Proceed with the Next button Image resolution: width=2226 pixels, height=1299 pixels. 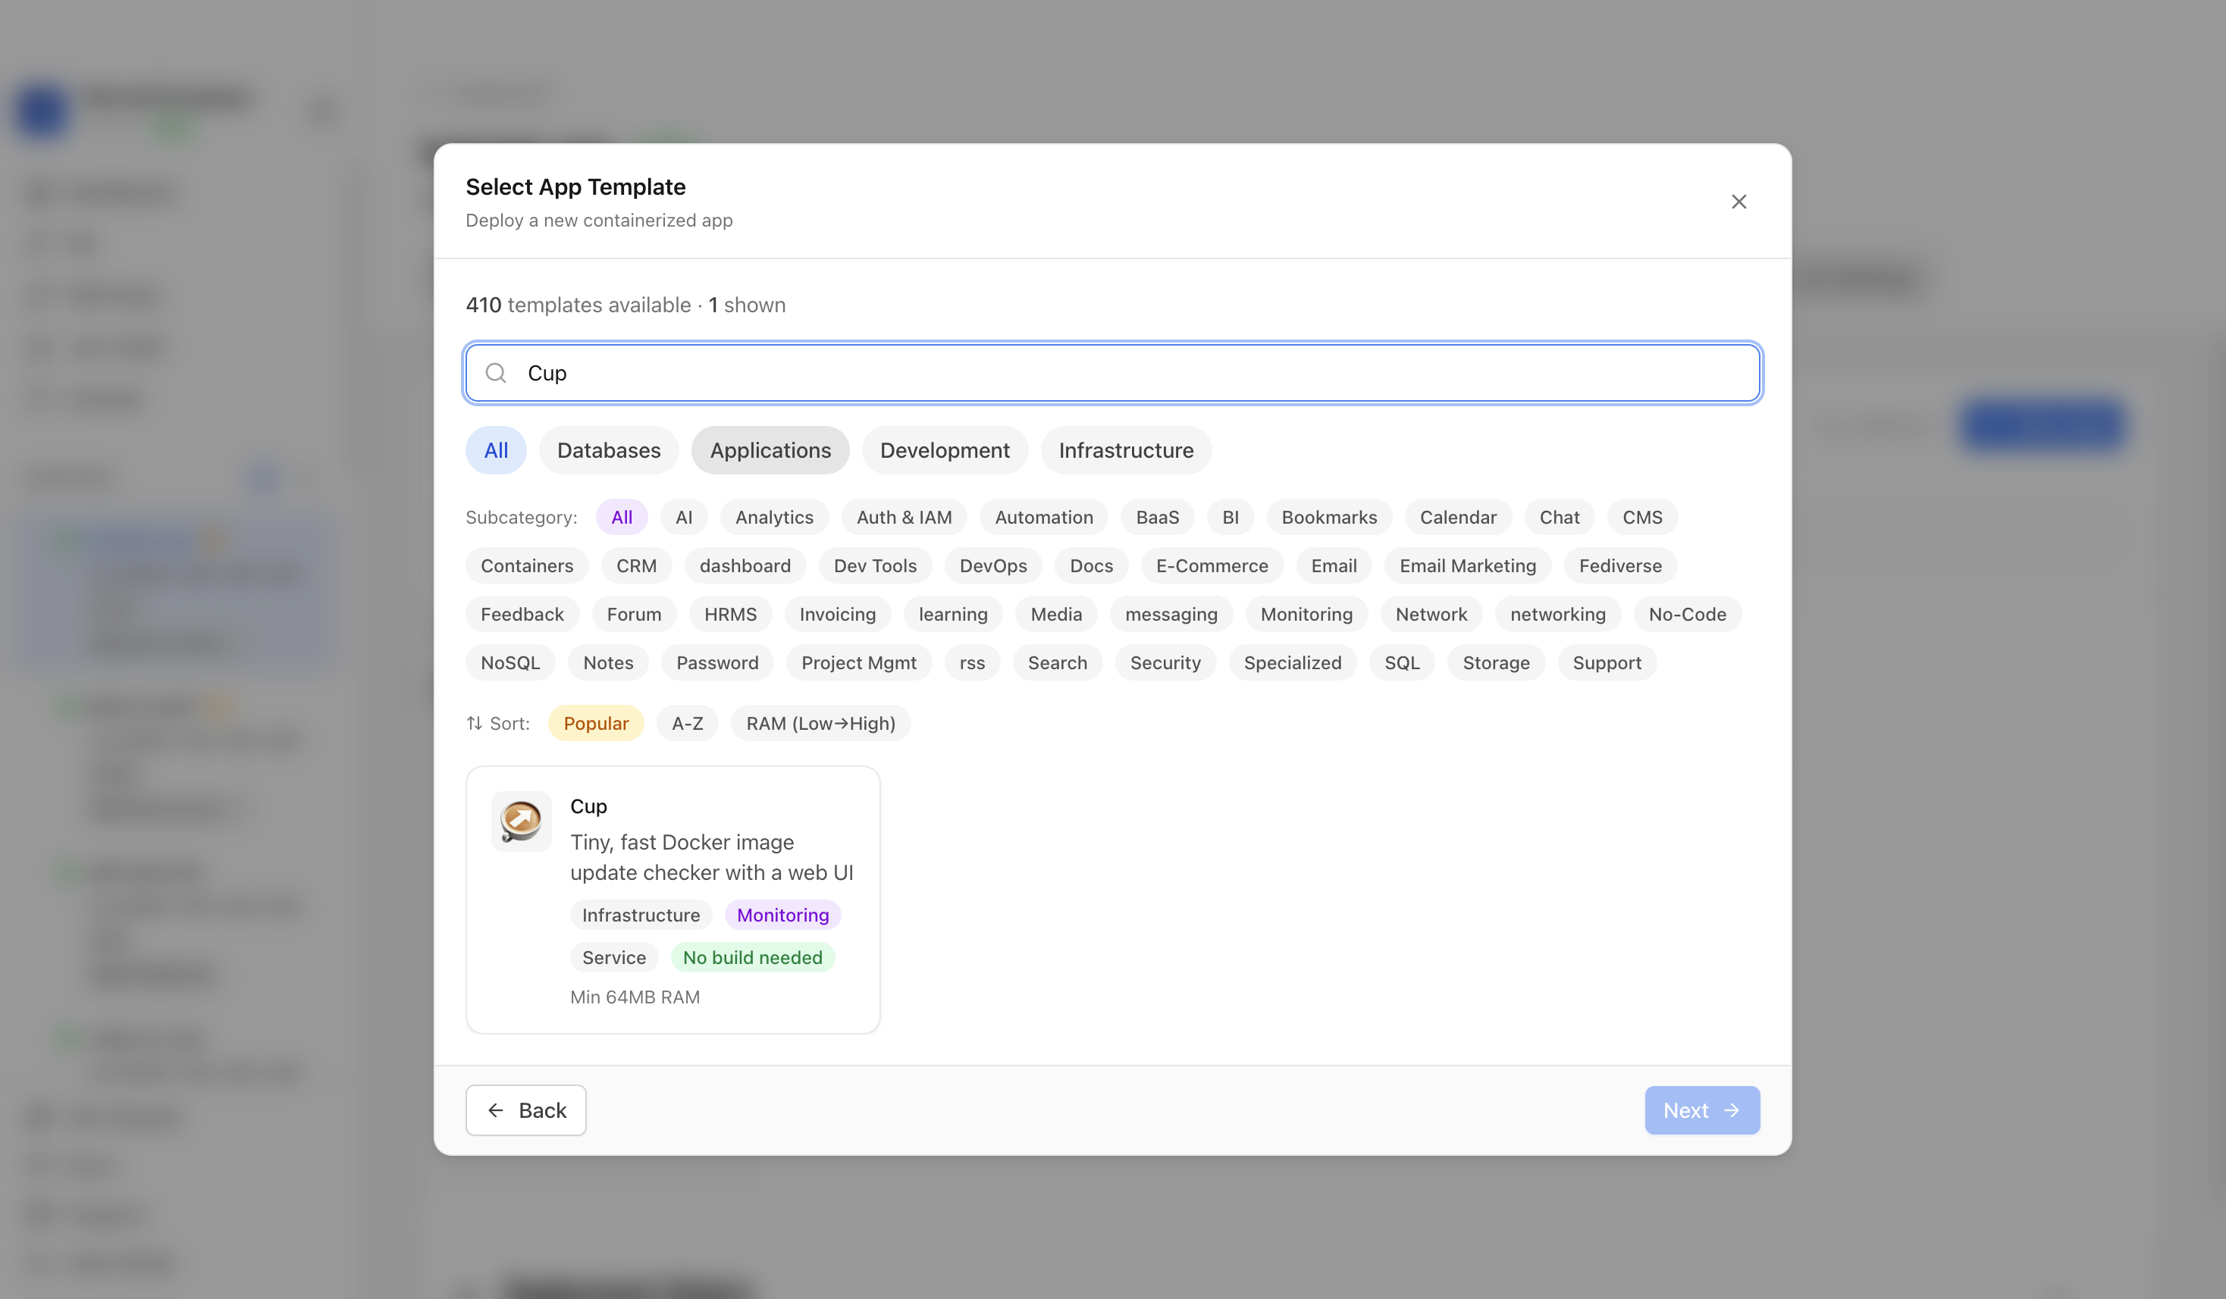1701,1110
